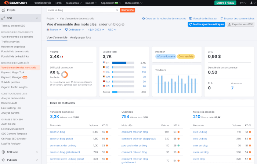The image size is (257, 164).
Task: Click the 210 associated keywords count
Action: tap(196, 117)
